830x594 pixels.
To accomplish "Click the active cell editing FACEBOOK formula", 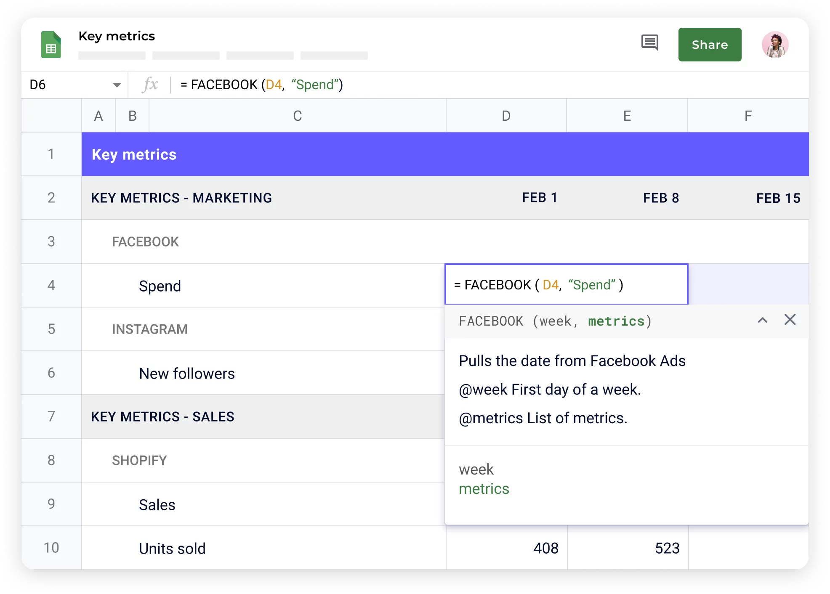I will pos(567,285).
